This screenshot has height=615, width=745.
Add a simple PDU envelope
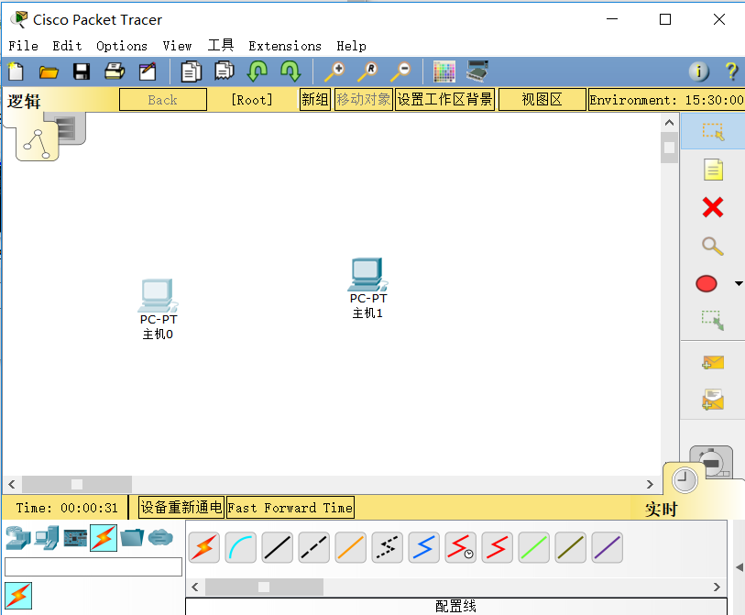click(713, 363)
